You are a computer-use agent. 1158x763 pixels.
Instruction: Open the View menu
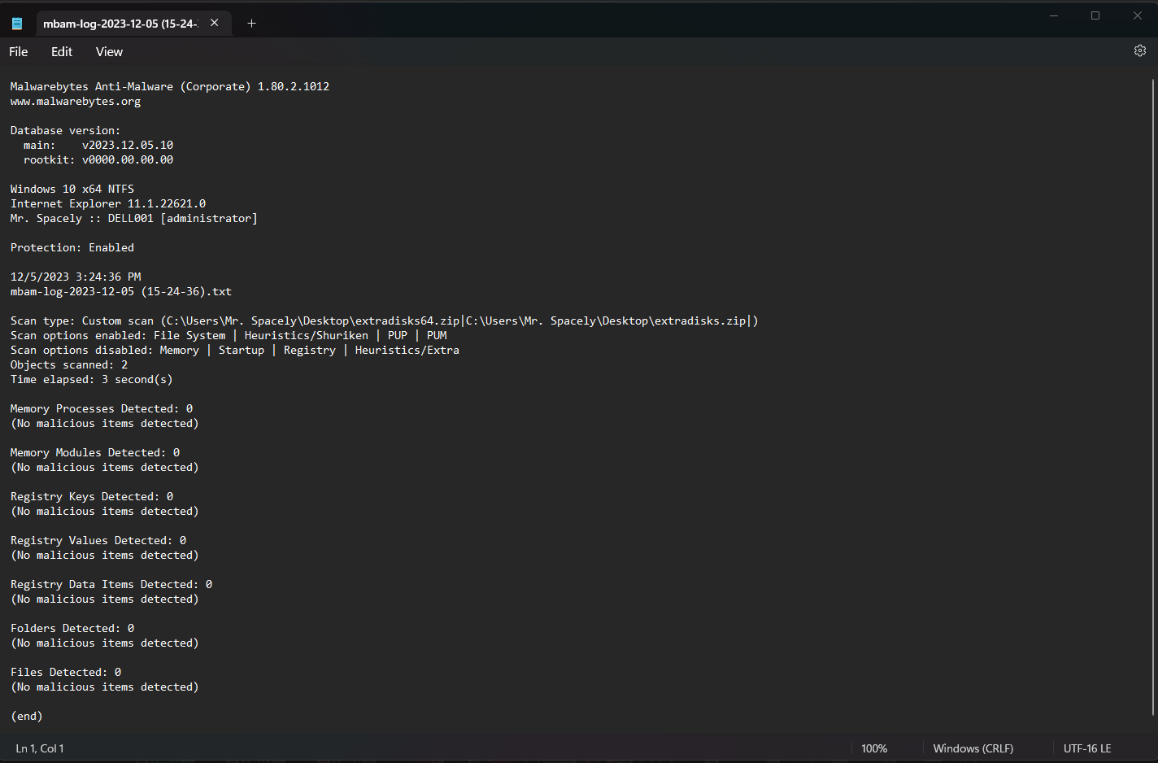[109, 51]
